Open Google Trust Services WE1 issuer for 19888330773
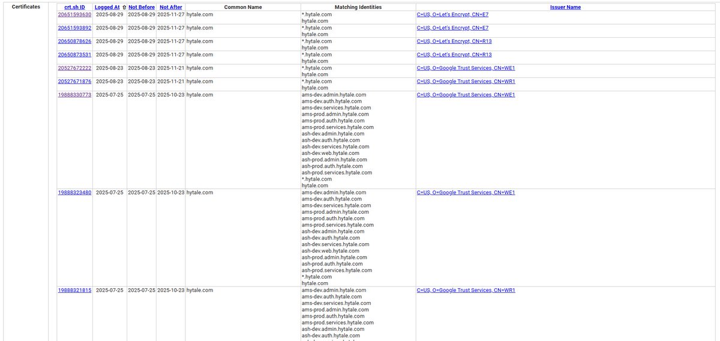 click(466, 95)
